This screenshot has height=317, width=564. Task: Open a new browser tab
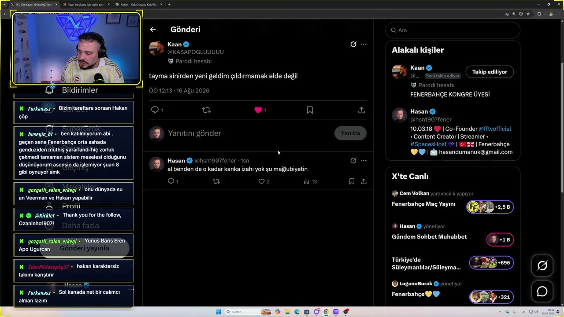pyautogui.click(x=169, y=4)
